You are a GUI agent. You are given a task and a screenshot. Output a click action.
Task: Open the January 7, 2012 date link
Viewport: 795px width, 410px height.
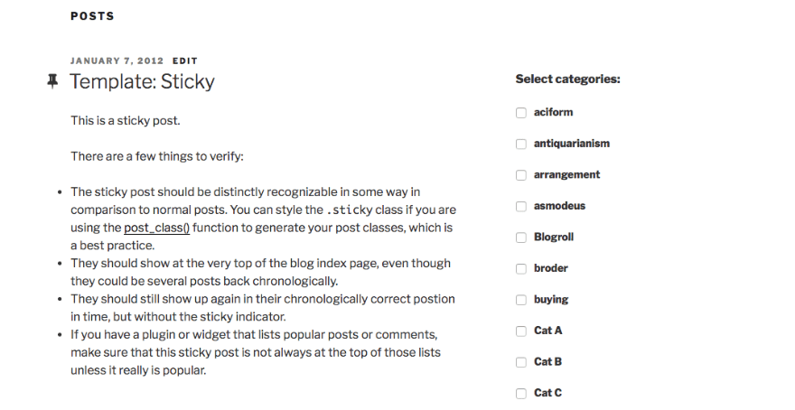pos(117,61)
